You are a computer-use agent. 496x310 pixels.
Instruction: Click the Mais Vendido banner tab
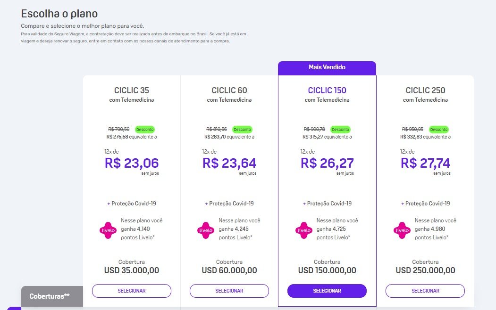(327, 68)
